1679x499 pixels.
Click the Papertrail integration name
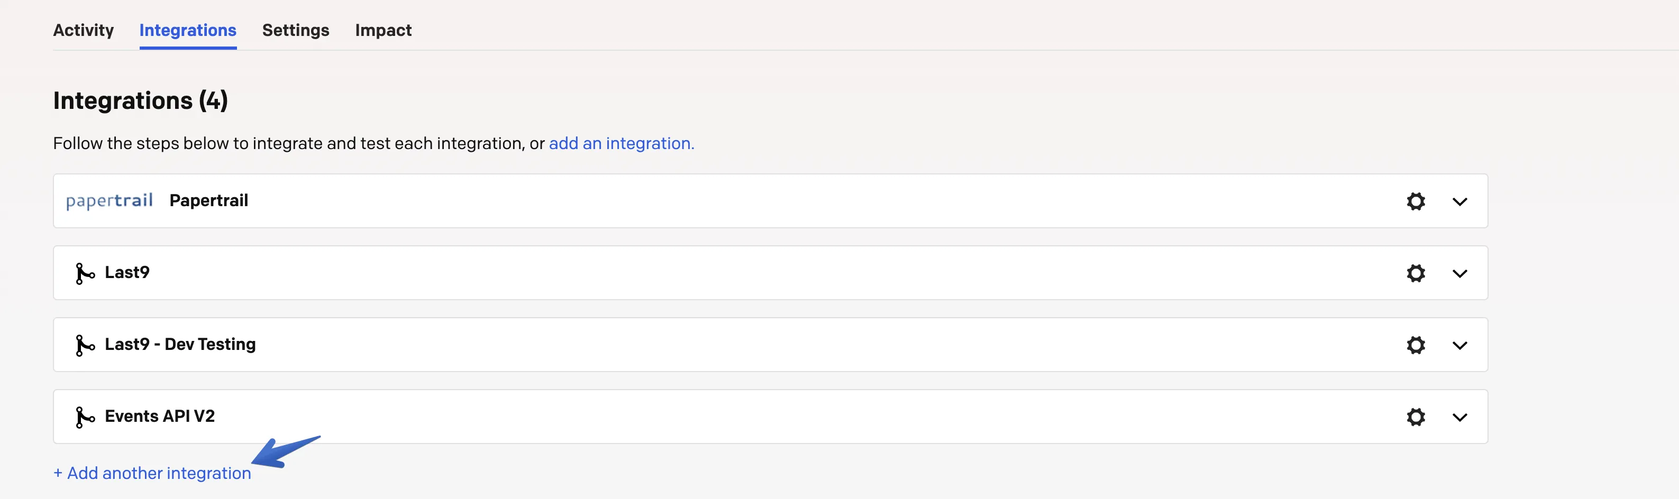tap(208, 201)
